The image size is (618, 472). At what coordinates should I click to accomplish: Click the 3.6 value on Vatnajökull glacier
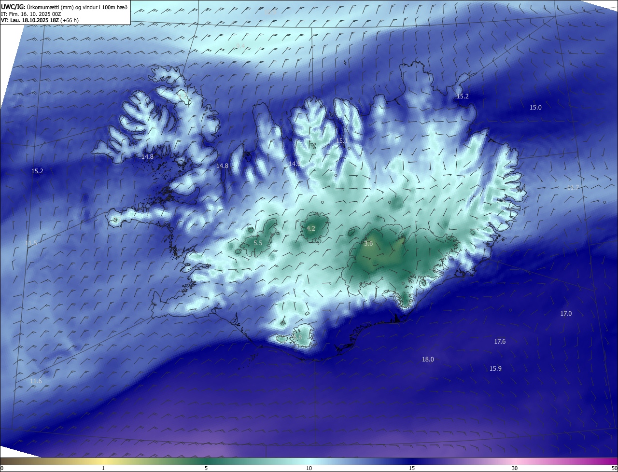tap(368, 244)
